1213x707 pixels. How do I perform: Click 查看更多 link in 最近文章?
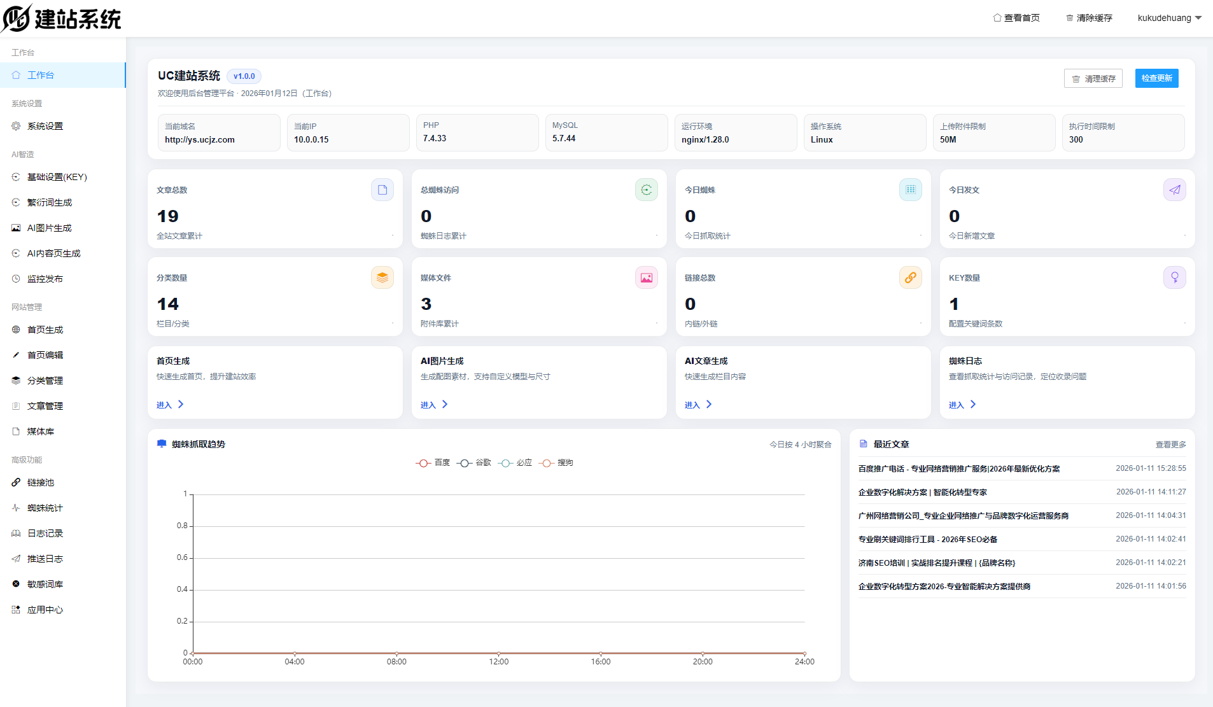pyautogui.click(x=1170, y=444)
